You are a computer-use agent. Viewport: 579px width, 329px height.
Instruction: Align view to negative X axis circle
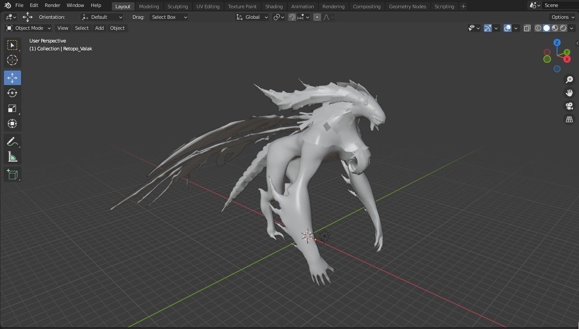pos(547,53)
